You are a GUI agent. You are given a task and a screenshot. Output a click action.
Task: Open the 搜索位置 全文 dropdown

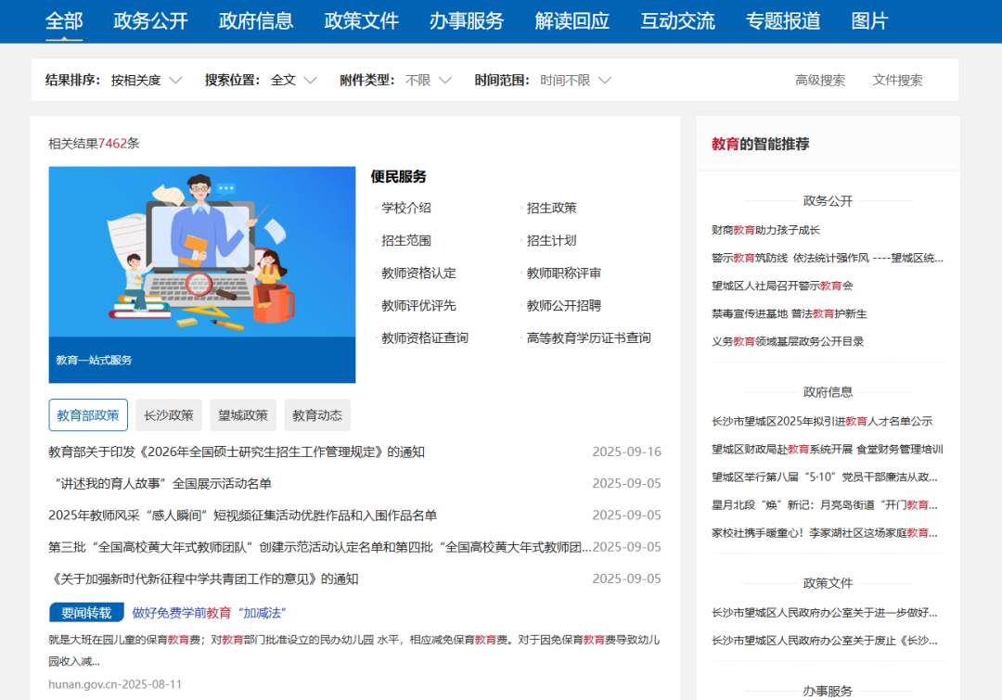point(293,81)
